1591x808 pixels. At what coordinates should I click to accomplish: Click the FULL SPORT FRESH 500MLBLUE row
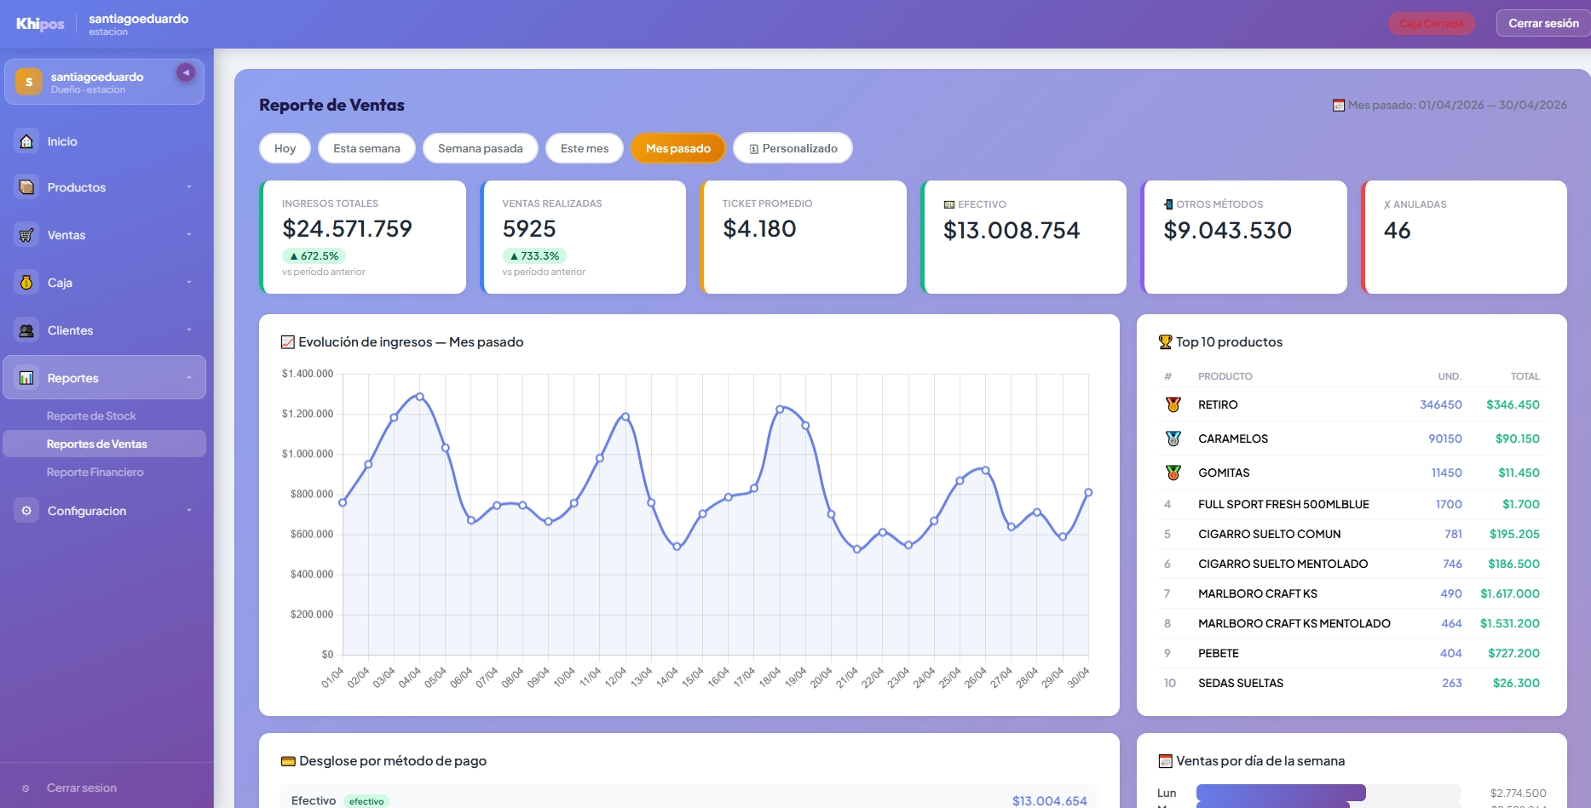click(x=1352, y=504)
